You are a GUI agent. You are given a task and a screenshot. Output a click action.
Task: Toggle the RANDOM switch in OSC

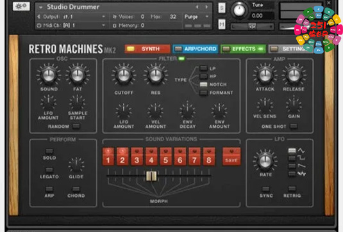76,126
